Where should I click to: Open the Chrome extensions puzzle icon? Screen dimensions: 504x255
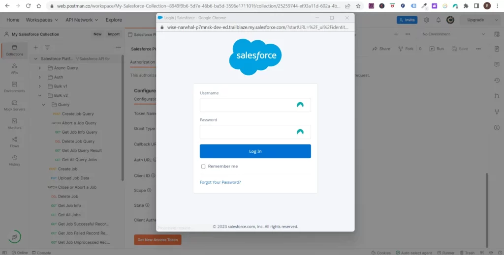tap(466, 6)
